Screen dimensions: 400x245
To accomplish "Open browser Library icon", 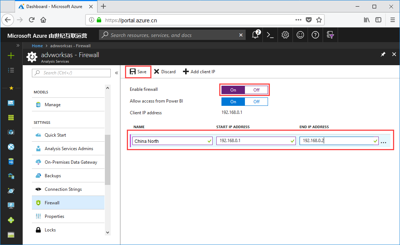I will (x=367, y=20).
